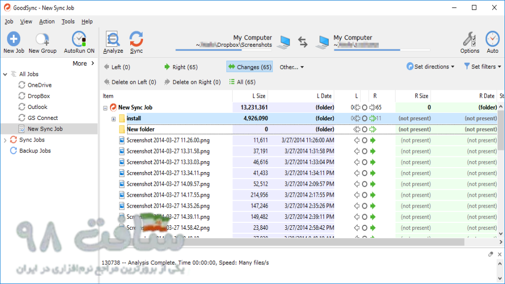Viewport: 505px width, 284px height.
Task: Click L Size value 214,956
Action: (x=259, y=195)
